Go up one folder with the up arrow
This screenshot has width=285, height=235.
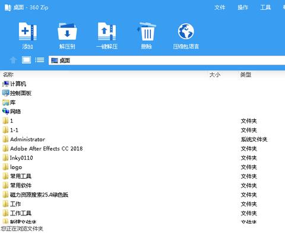tap(13, 60)
